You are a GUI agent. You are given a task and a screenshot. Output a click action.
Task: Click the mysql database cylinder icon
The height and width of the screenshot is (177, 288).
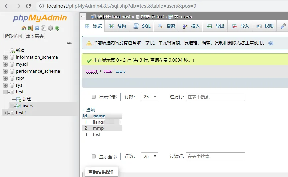click(12, 64)
